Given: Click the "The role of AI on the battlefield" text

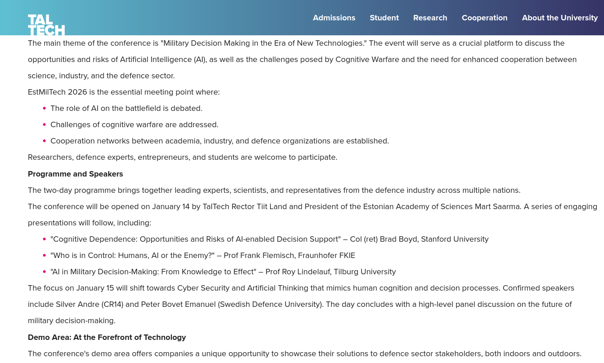Looking at the screenshot, I should (x=126, y=108).
